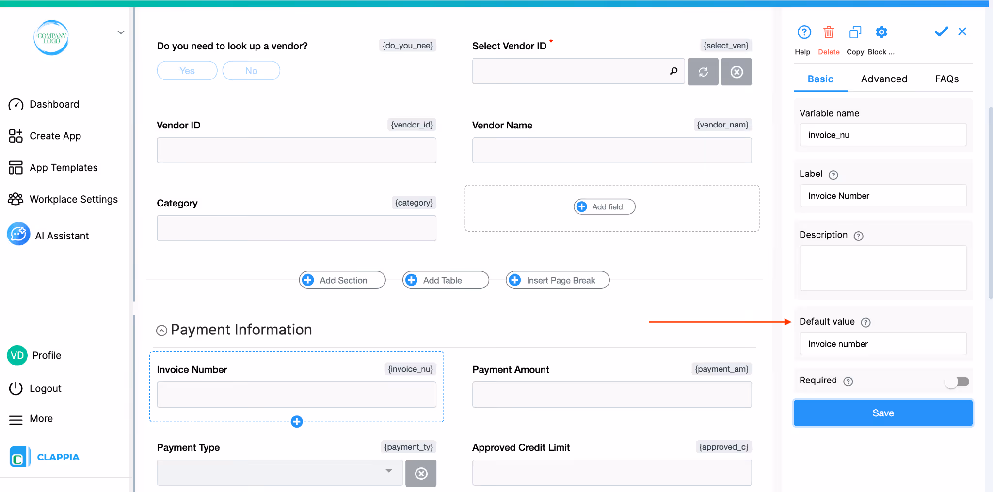Click the Add Section button
The width and height of the screenshot is (993, 492).
point(342,280)
